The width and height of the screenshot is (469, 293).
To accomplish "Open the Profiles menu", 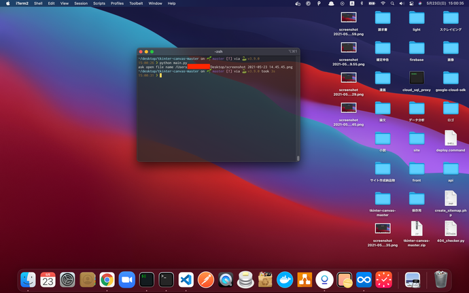I will [x=117, y=3].
